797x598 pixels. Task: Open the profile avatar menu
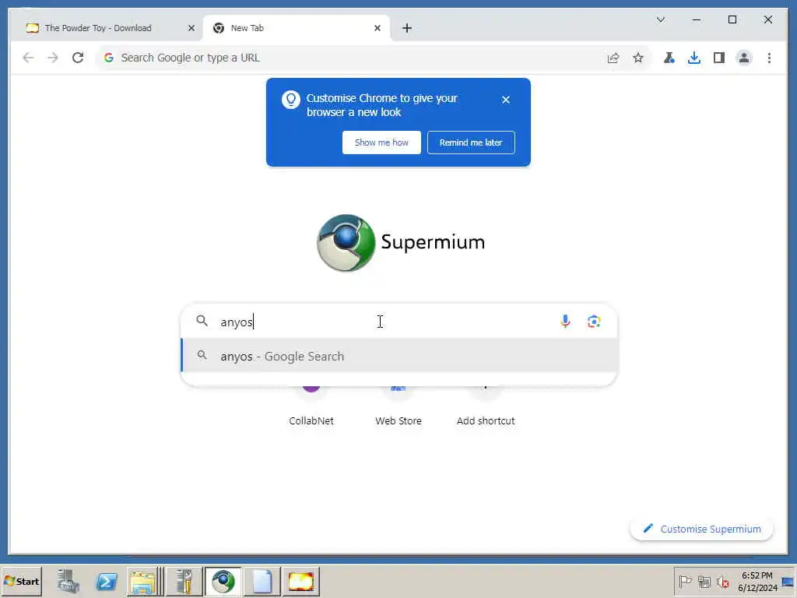(743, 58)
